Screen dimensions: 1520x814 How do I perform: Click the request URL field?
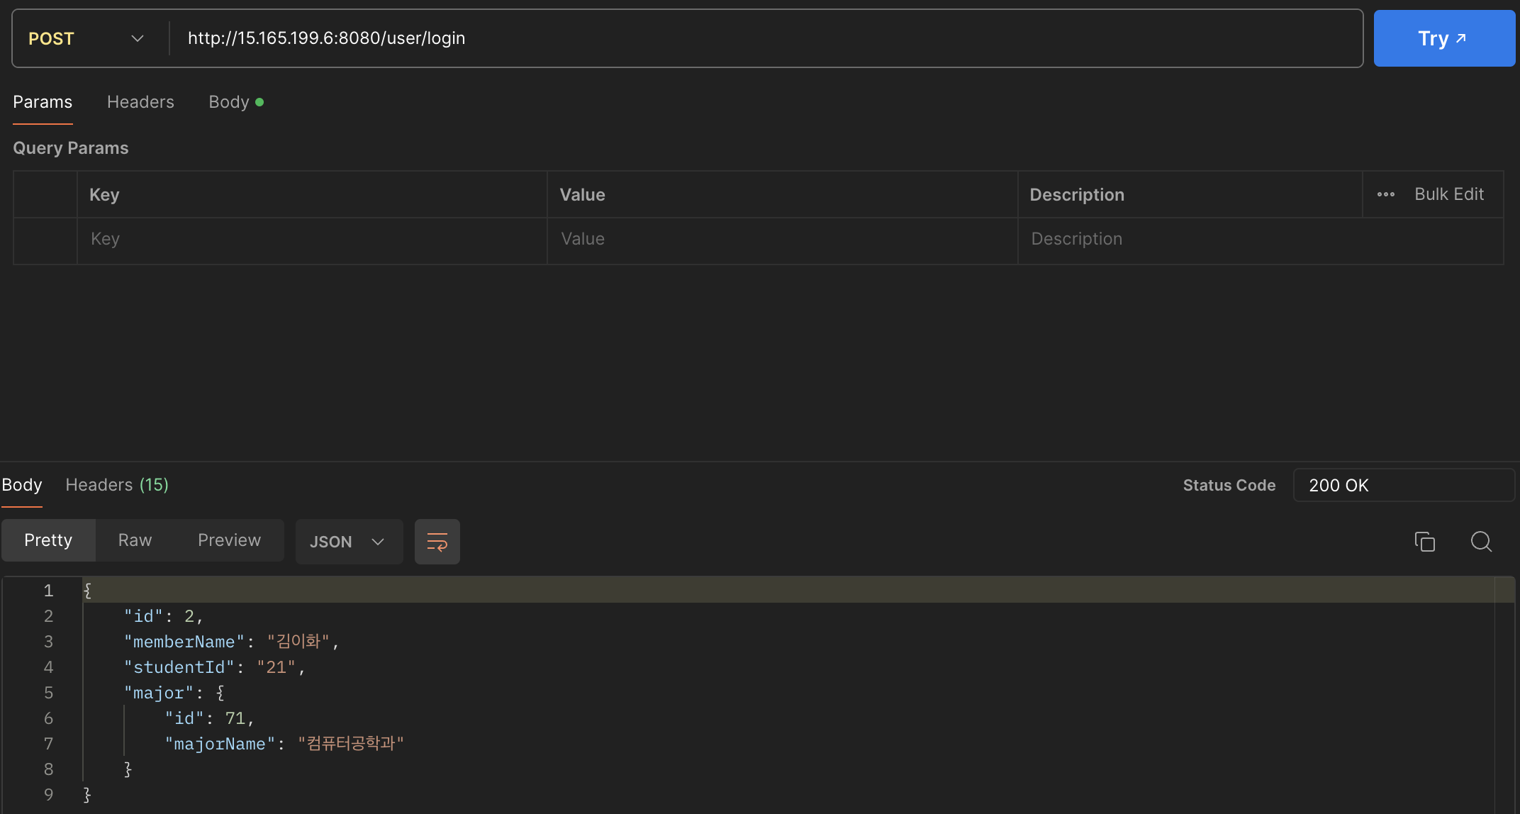click(766, 38)
